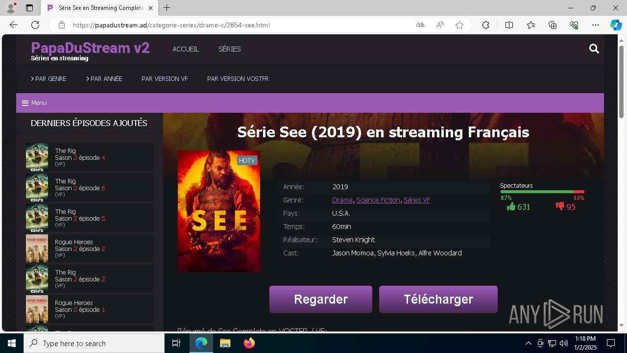
Task: Click the browser back arrow
Action: click(14, 25)
